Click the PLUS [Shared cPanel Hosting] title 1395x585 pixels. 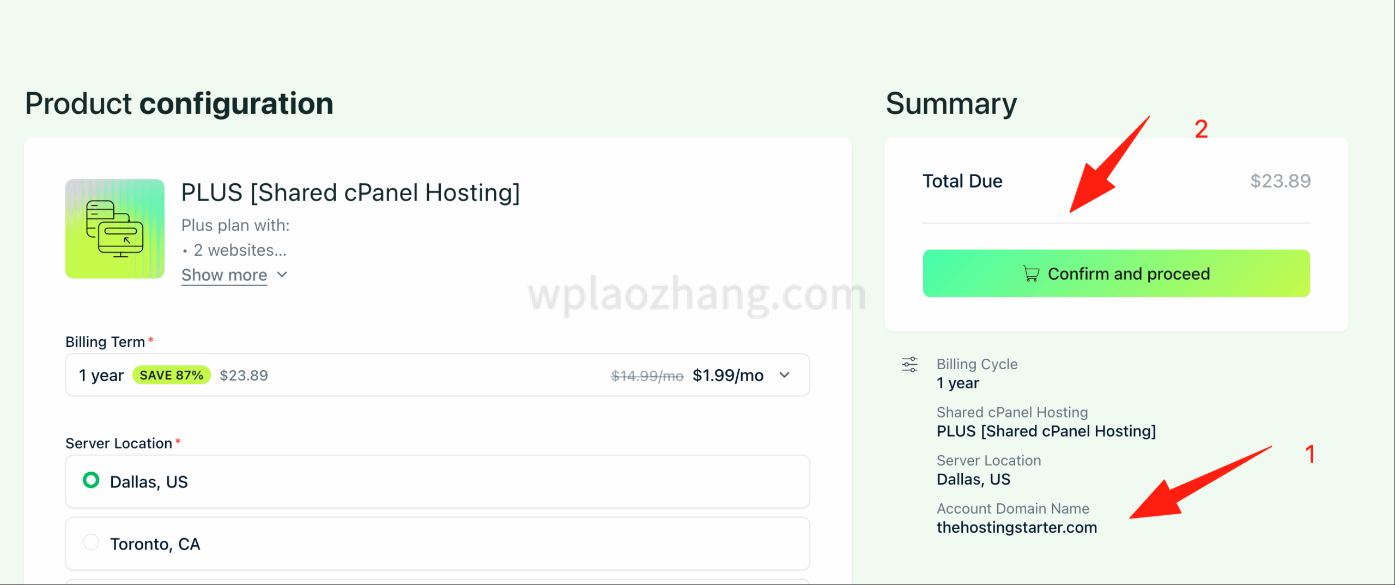click(350, 193)
